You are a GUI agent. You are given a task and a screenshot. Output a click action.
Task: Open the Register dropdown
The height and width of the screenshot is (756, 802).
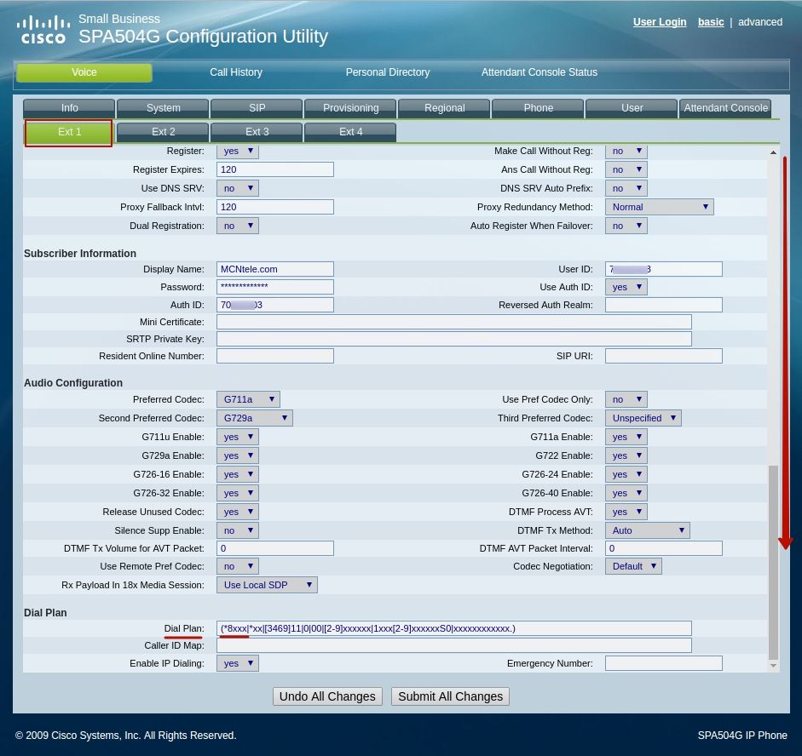point(238,152)
